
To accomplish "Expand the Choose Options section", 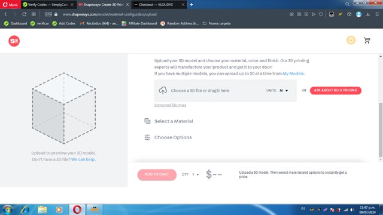I will (x=173, y=137).
